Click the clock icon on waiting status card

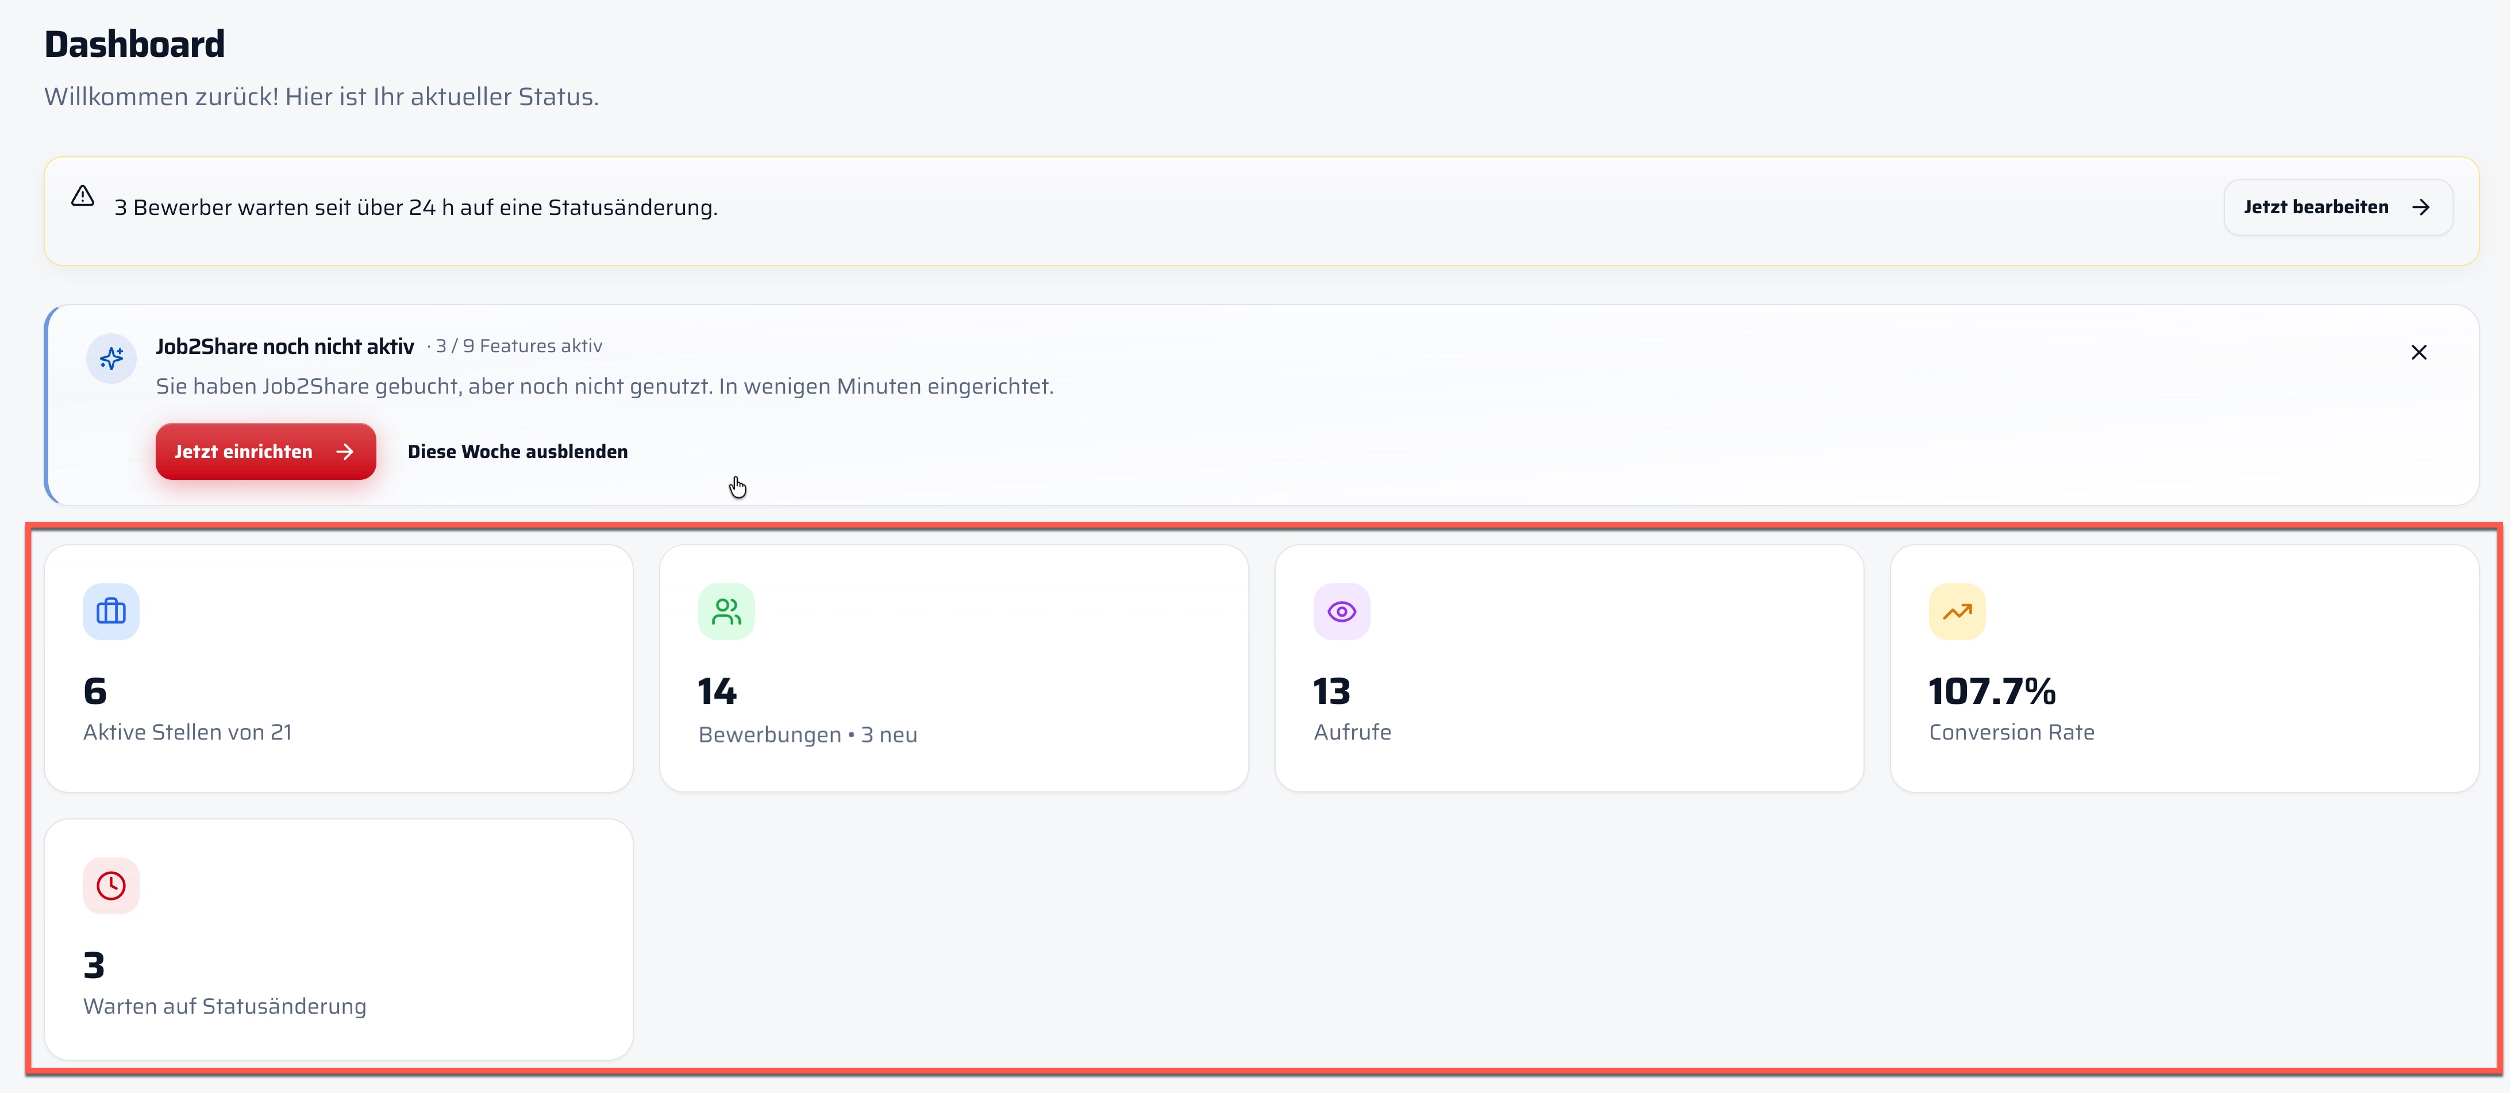[111, 886]
